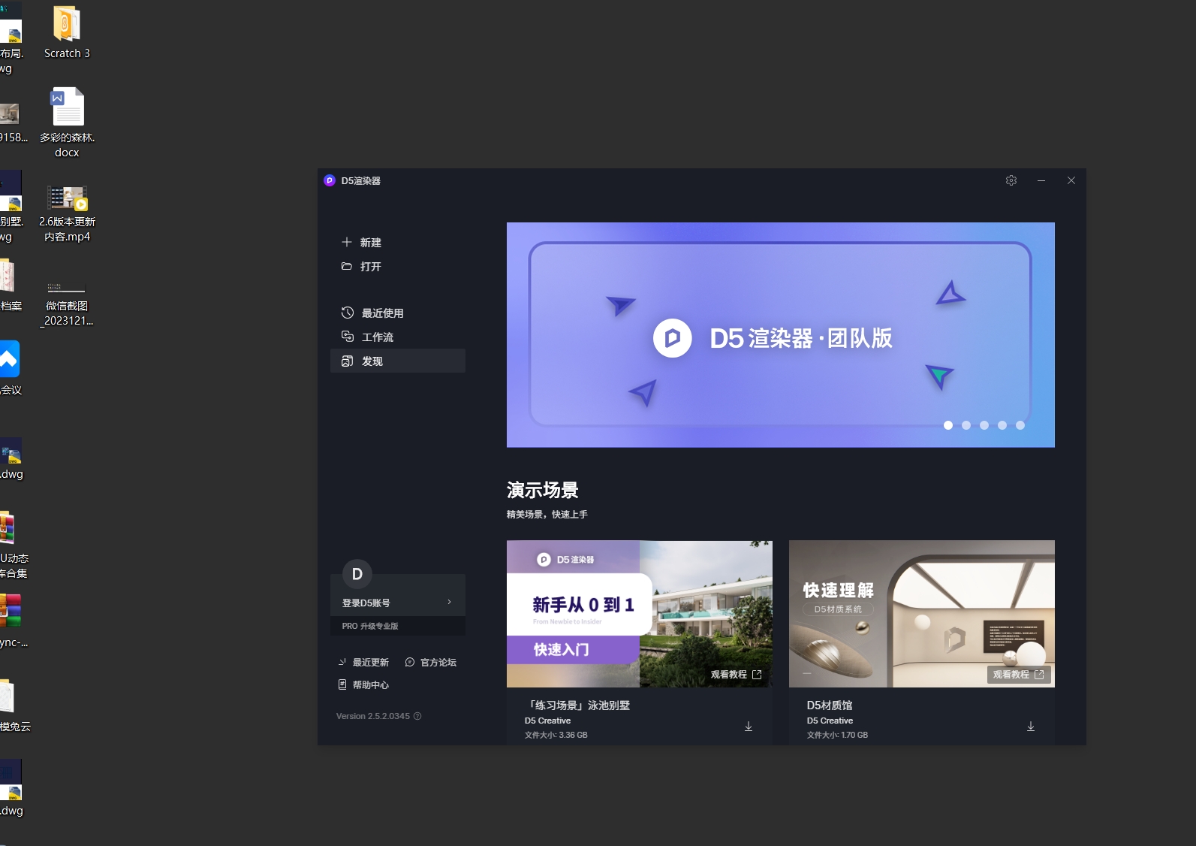The image size is (1196, 846).
Task: Click the 工作流 workflow icon
Action: click(x=348, y=337)
